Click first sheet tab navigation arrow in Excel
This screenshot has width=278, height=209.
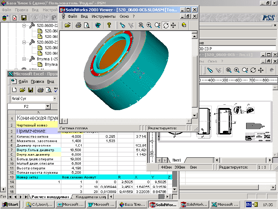(x=10, y=197)
